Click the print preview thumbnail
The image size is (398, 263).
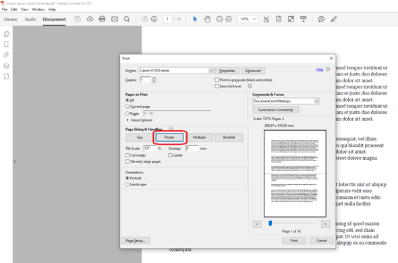[295, 173]
